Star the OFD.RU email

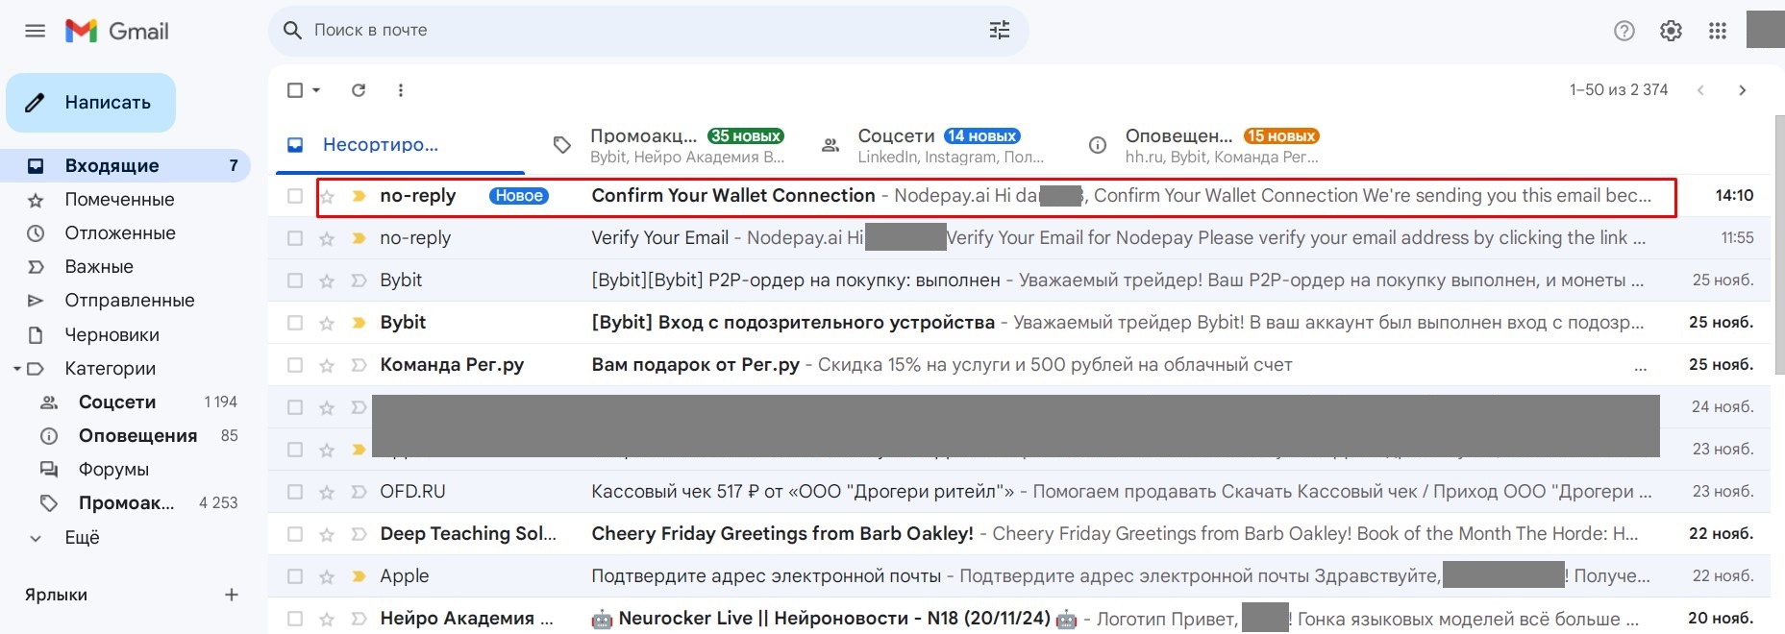[327, 492]
